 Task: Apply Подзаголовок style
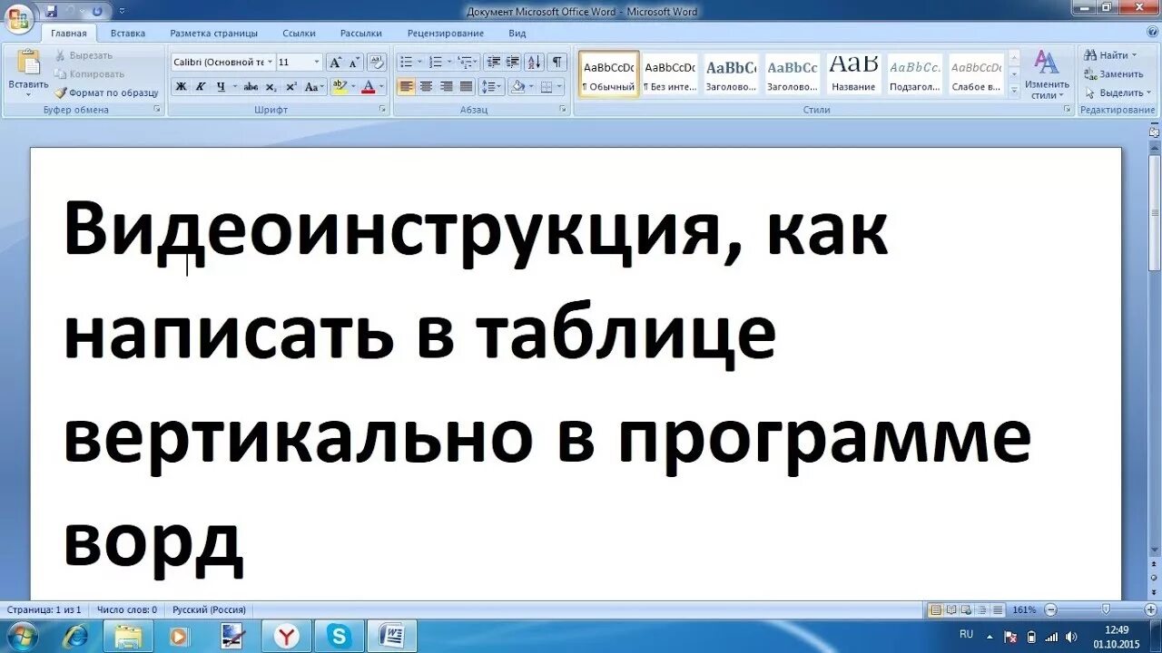914,73
